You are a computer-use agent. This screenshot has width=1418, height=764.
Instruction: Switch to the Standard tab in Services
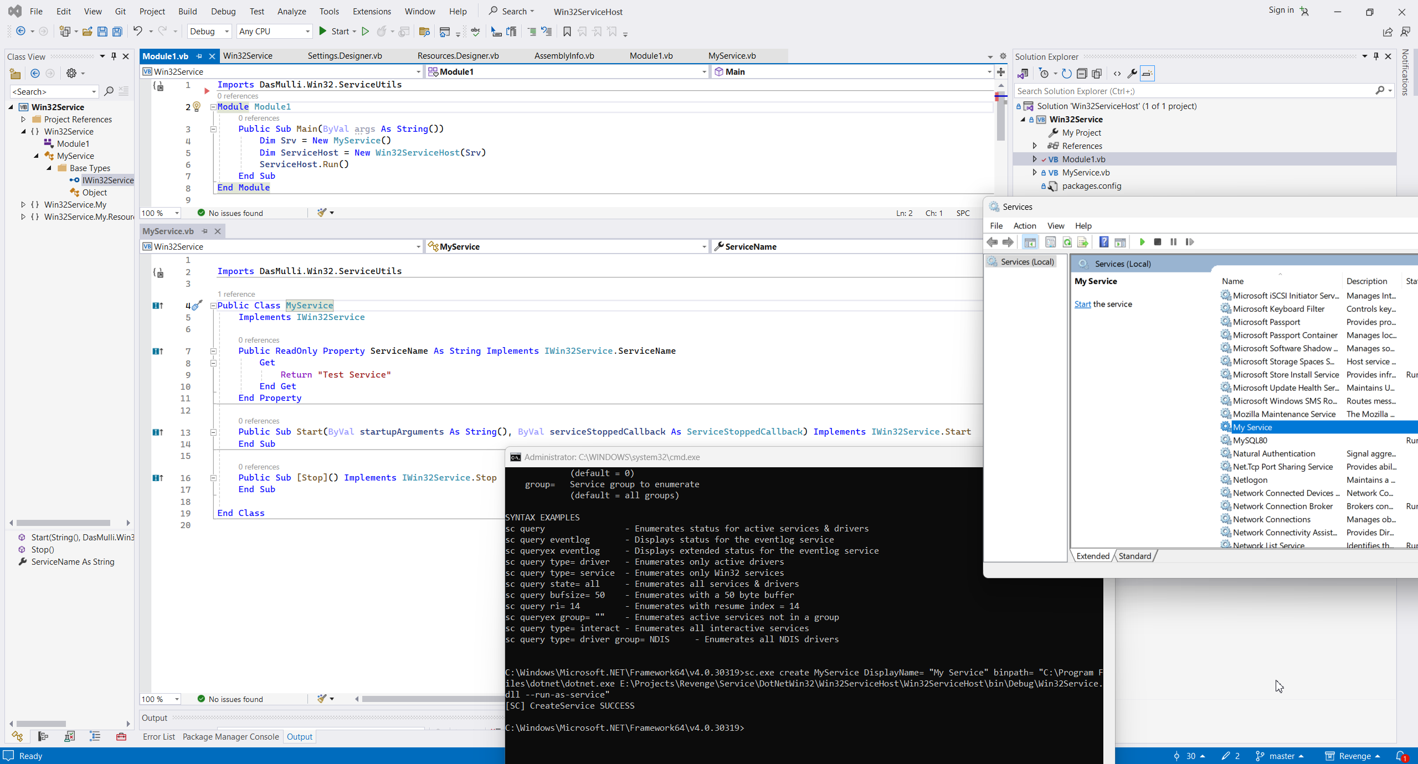pos(1134,556)
